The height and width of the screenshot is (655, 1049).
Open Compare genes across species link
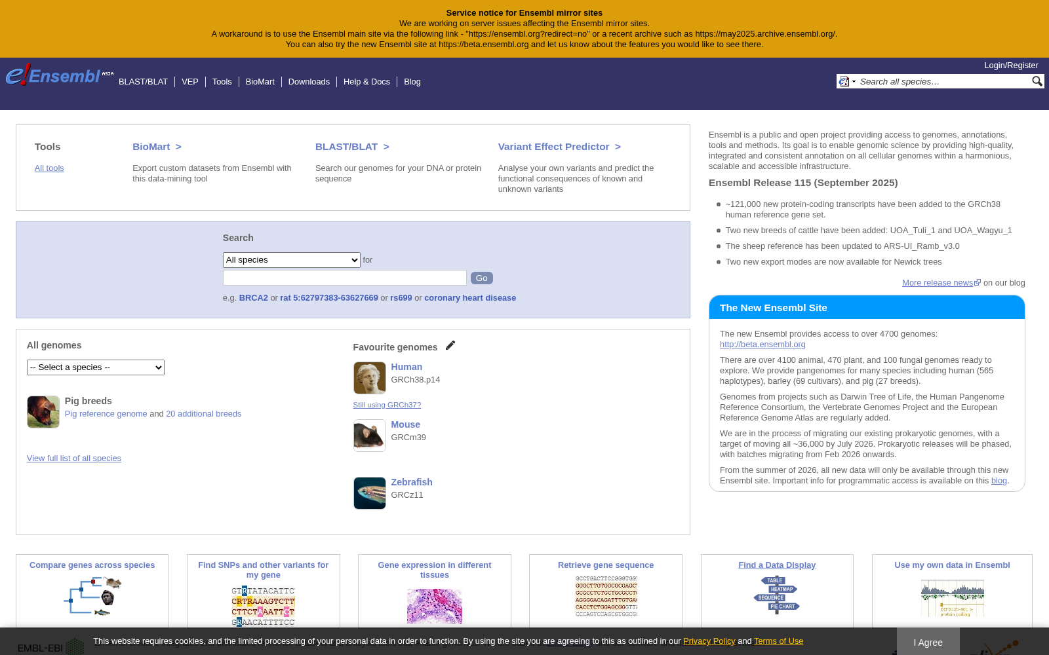click(x=92, y=565)
